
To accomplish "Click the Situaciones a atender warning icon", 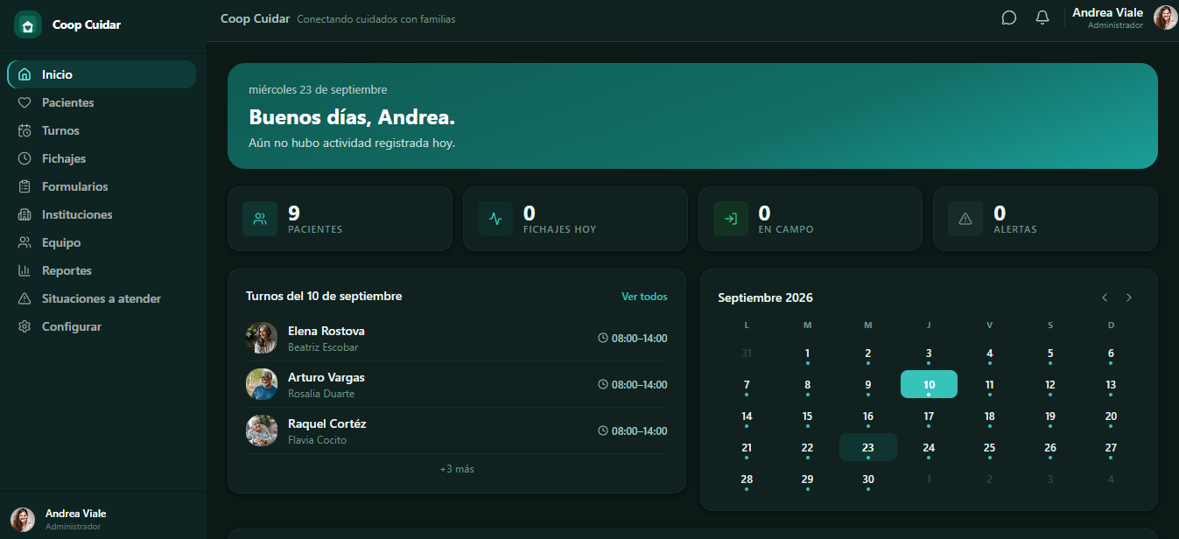I will click(25, 298).
